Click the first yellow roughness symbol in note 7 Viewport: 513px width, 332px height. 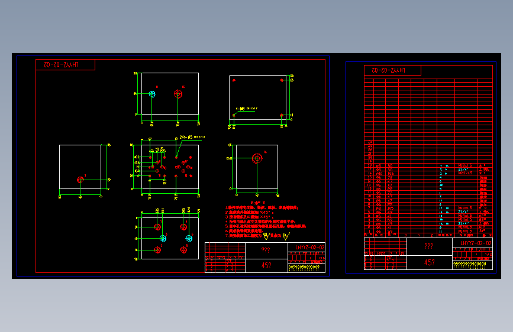[266, 235]
